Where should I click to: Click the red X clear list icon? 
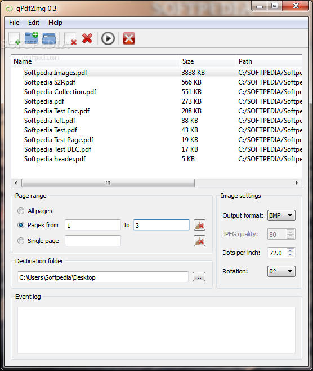(x=87, y=38)
